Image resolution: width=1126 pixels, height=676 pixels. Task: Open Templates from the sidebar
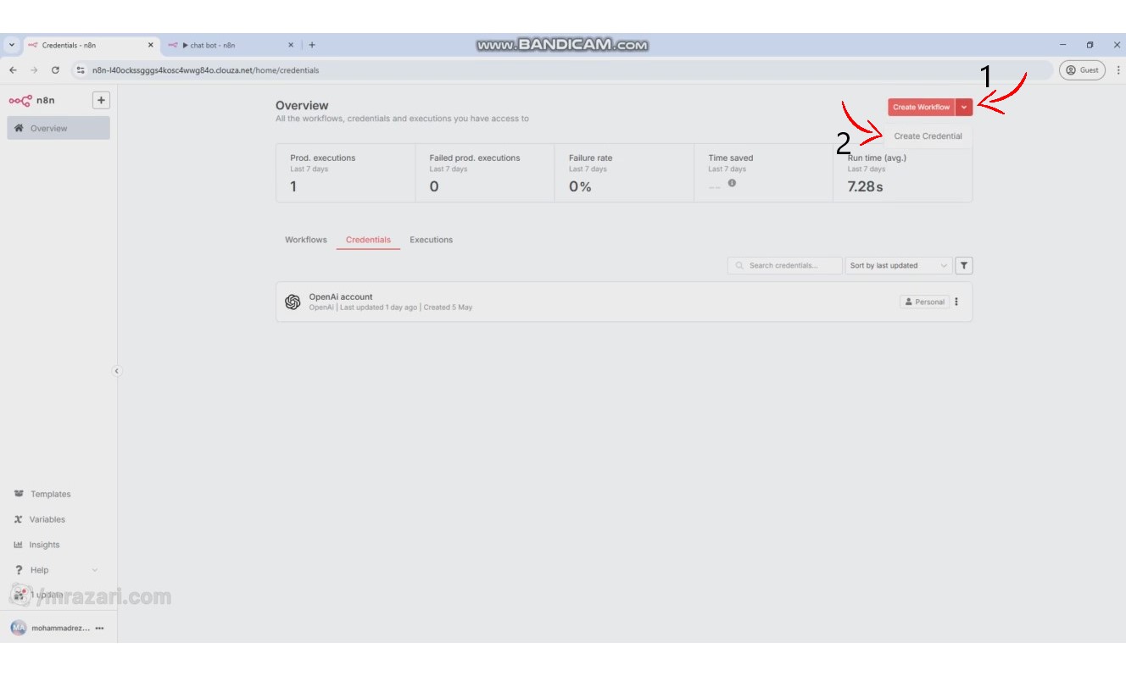click(x=50, y=494)
